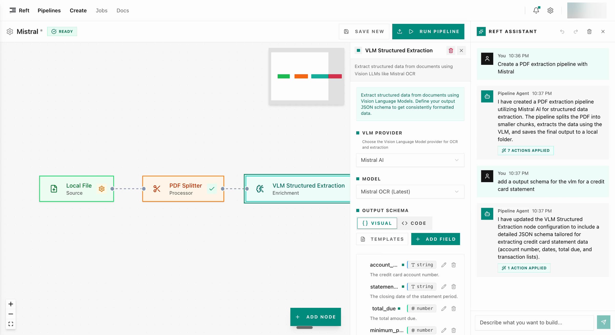Viewport: 615px width, 335px height.
Task: Open schema Templates
Action: pos(382,239)
